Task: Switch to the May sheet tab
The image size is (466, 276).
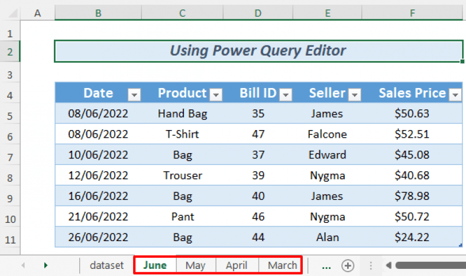Action: 195,265
